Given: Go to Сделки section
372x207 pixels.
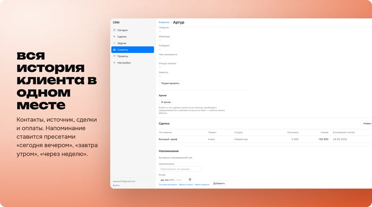Looking at the screenshot, I should (133, 37).
